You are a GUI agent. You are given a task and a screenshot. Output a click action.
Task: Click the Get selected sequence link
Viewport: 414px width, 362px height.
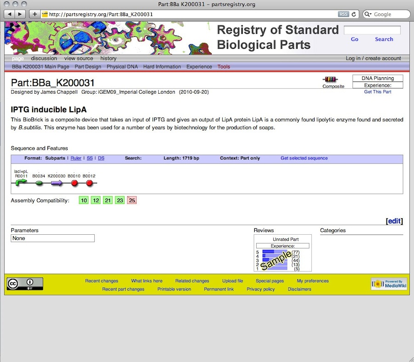pos(304,158)
